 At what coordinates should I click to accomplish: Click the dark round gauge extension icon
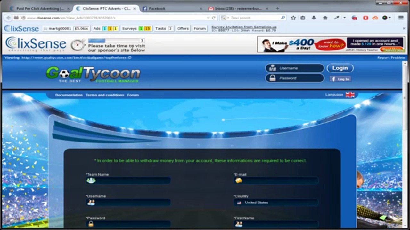click(385, 18)
